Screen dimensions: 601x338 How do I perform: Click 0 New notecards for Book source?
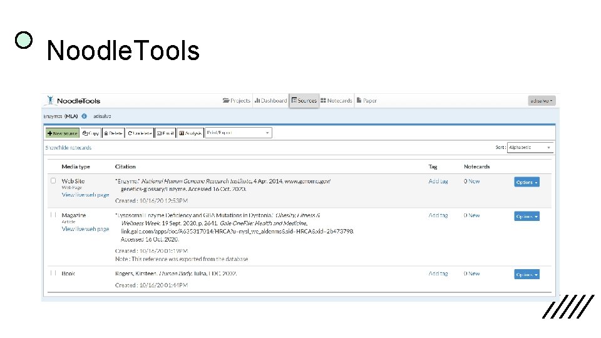472,274
